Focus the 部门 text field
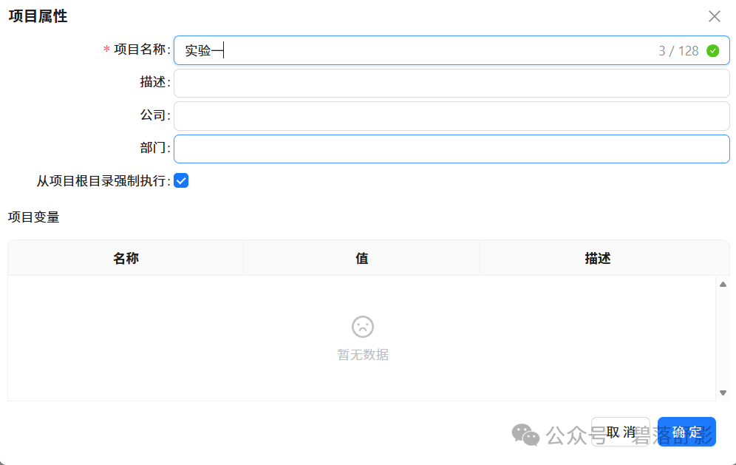 coord(452,149)
